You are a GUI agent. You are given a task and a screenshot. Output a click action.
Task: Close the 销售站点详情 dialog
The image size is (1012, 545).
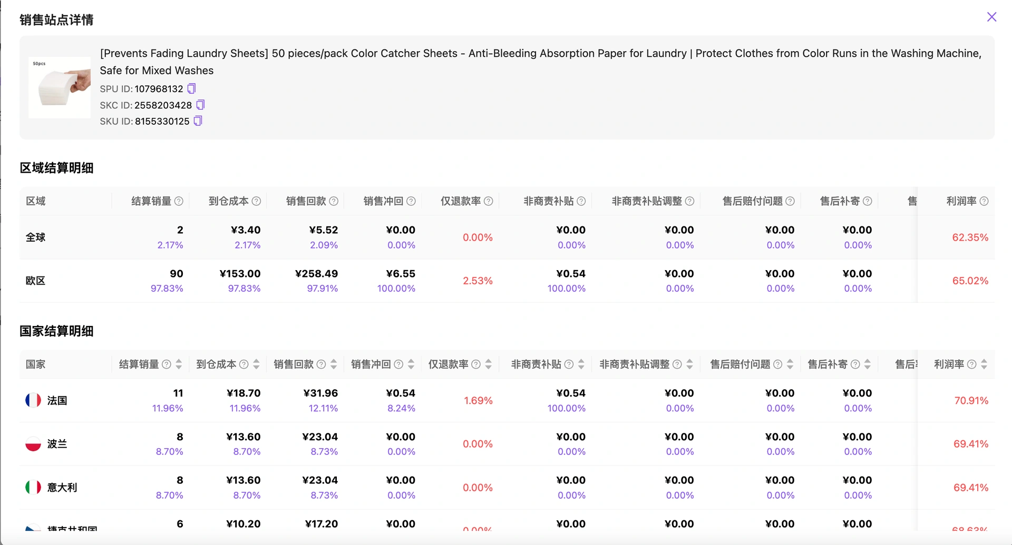[991, 17]
